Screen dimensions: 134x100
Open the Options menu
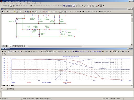(21, 3)
